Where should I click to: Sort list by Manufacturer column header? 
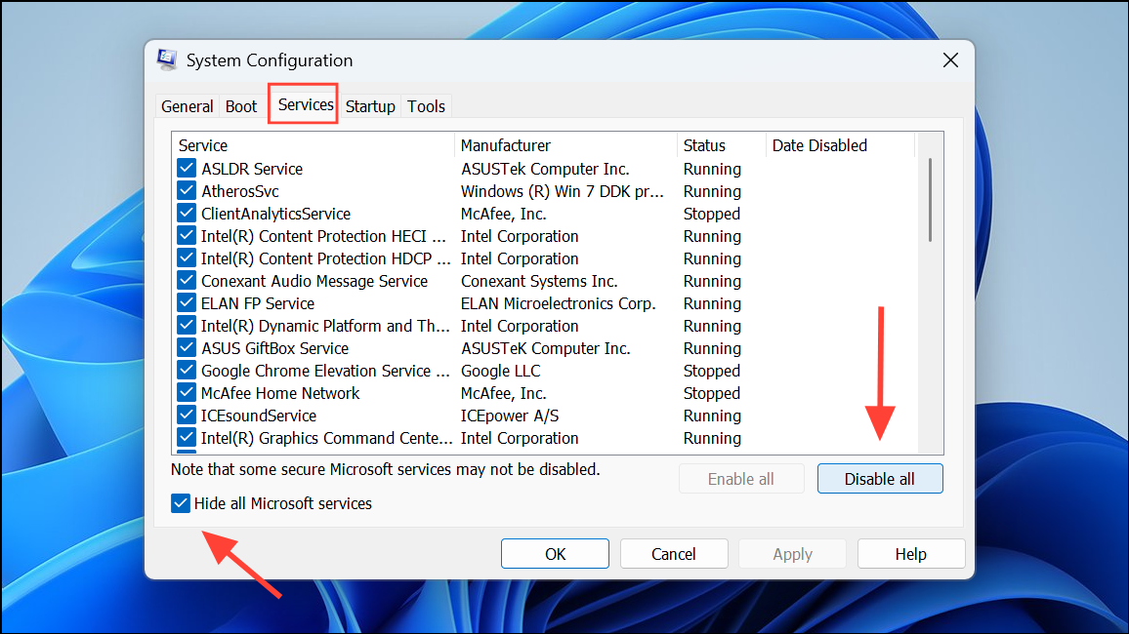click(x=565, y=145)
